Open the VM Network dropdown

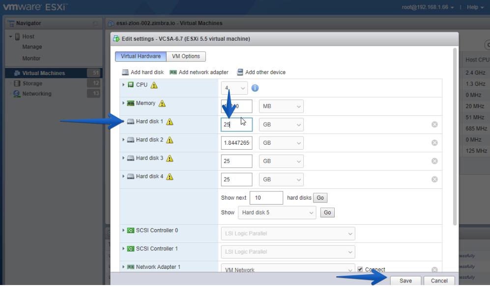point(288,268)
